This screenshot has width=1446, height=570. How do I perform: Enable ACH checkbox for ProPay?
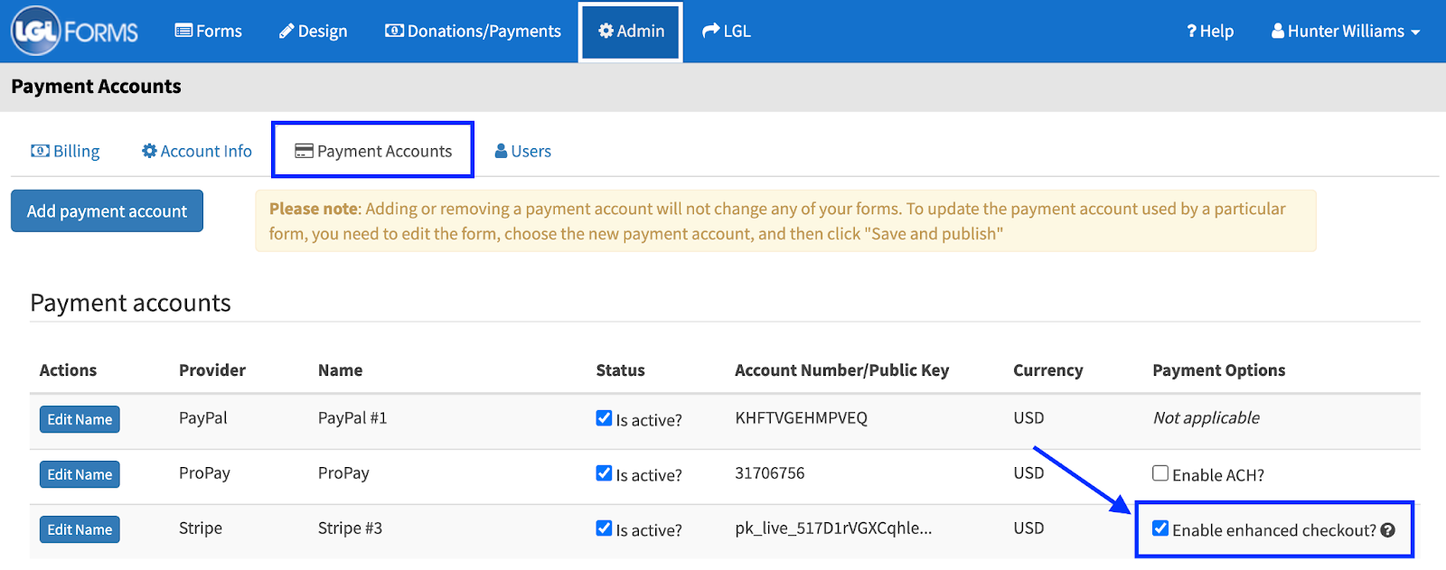[1160, 473]
